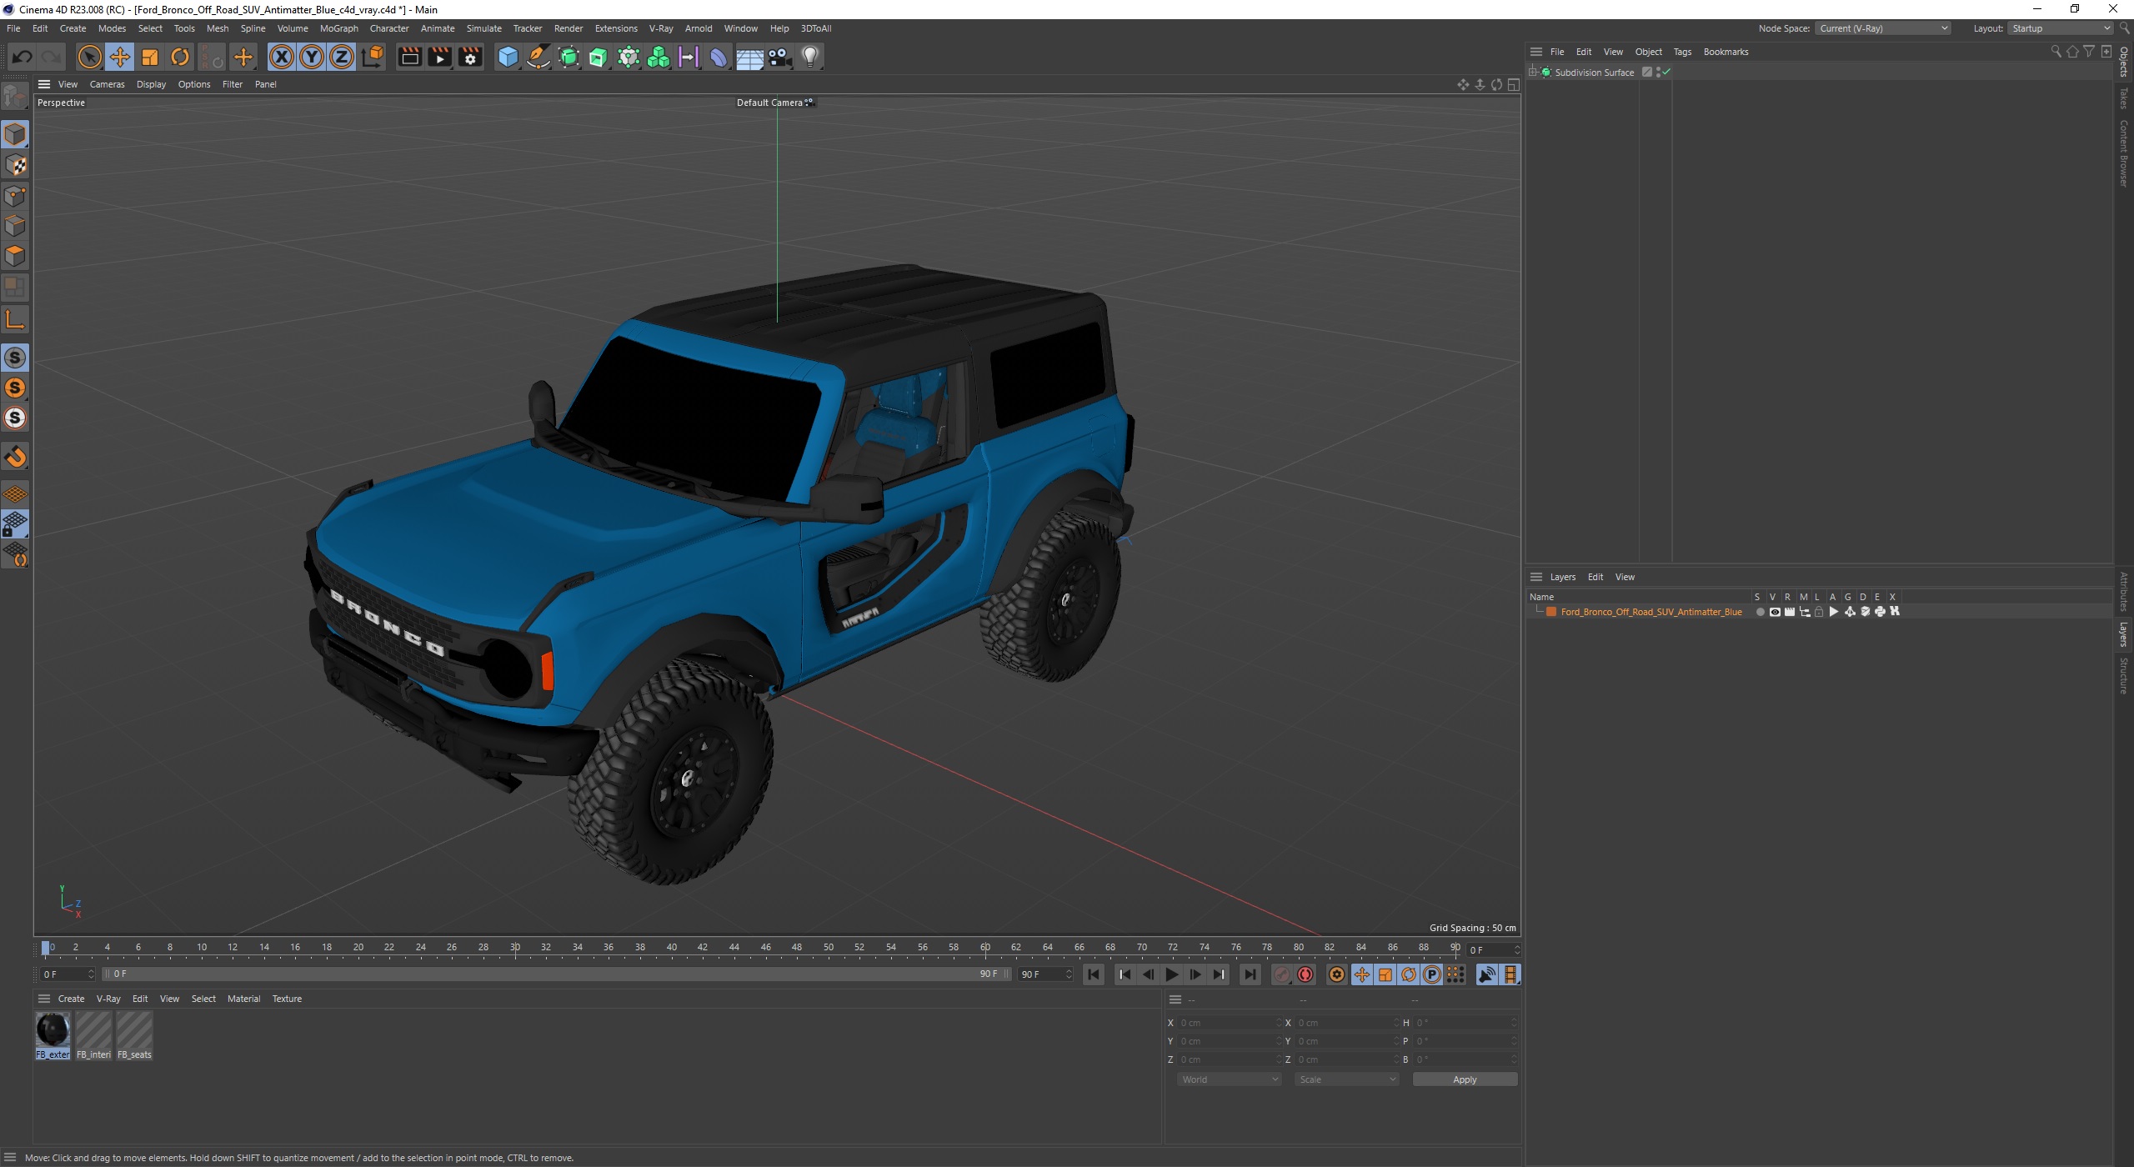Click Render View clapperboard icon
This screenshot has width=2134, height=1167.
tap(409, 57)
